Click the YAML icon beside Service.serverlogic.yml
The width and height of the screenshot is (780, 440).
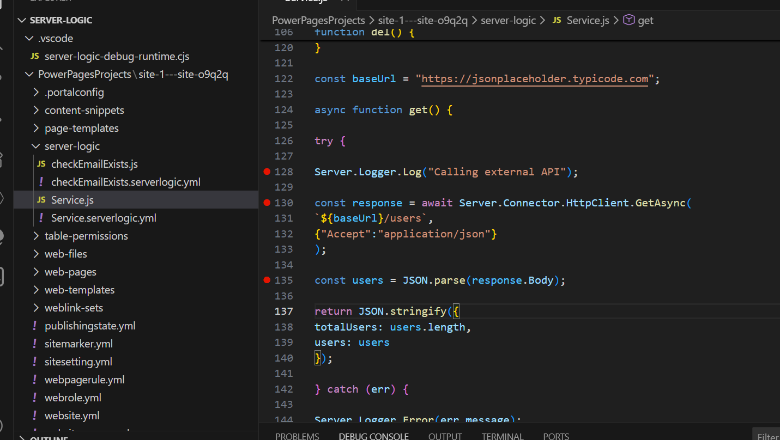coord(41,218)
